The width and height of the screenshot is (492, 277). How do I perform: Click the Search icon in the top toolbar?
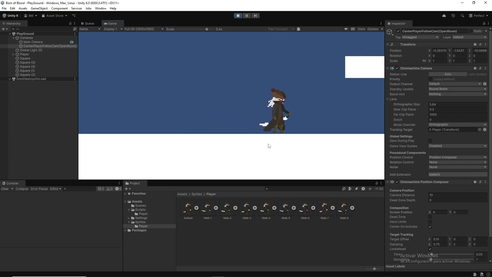(462, 15)
